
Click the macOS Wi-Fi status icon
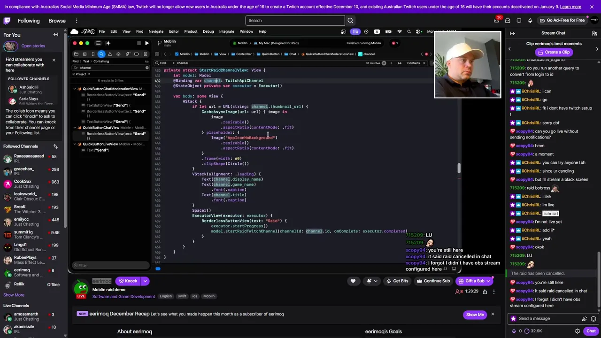click(x=400, y=32)
